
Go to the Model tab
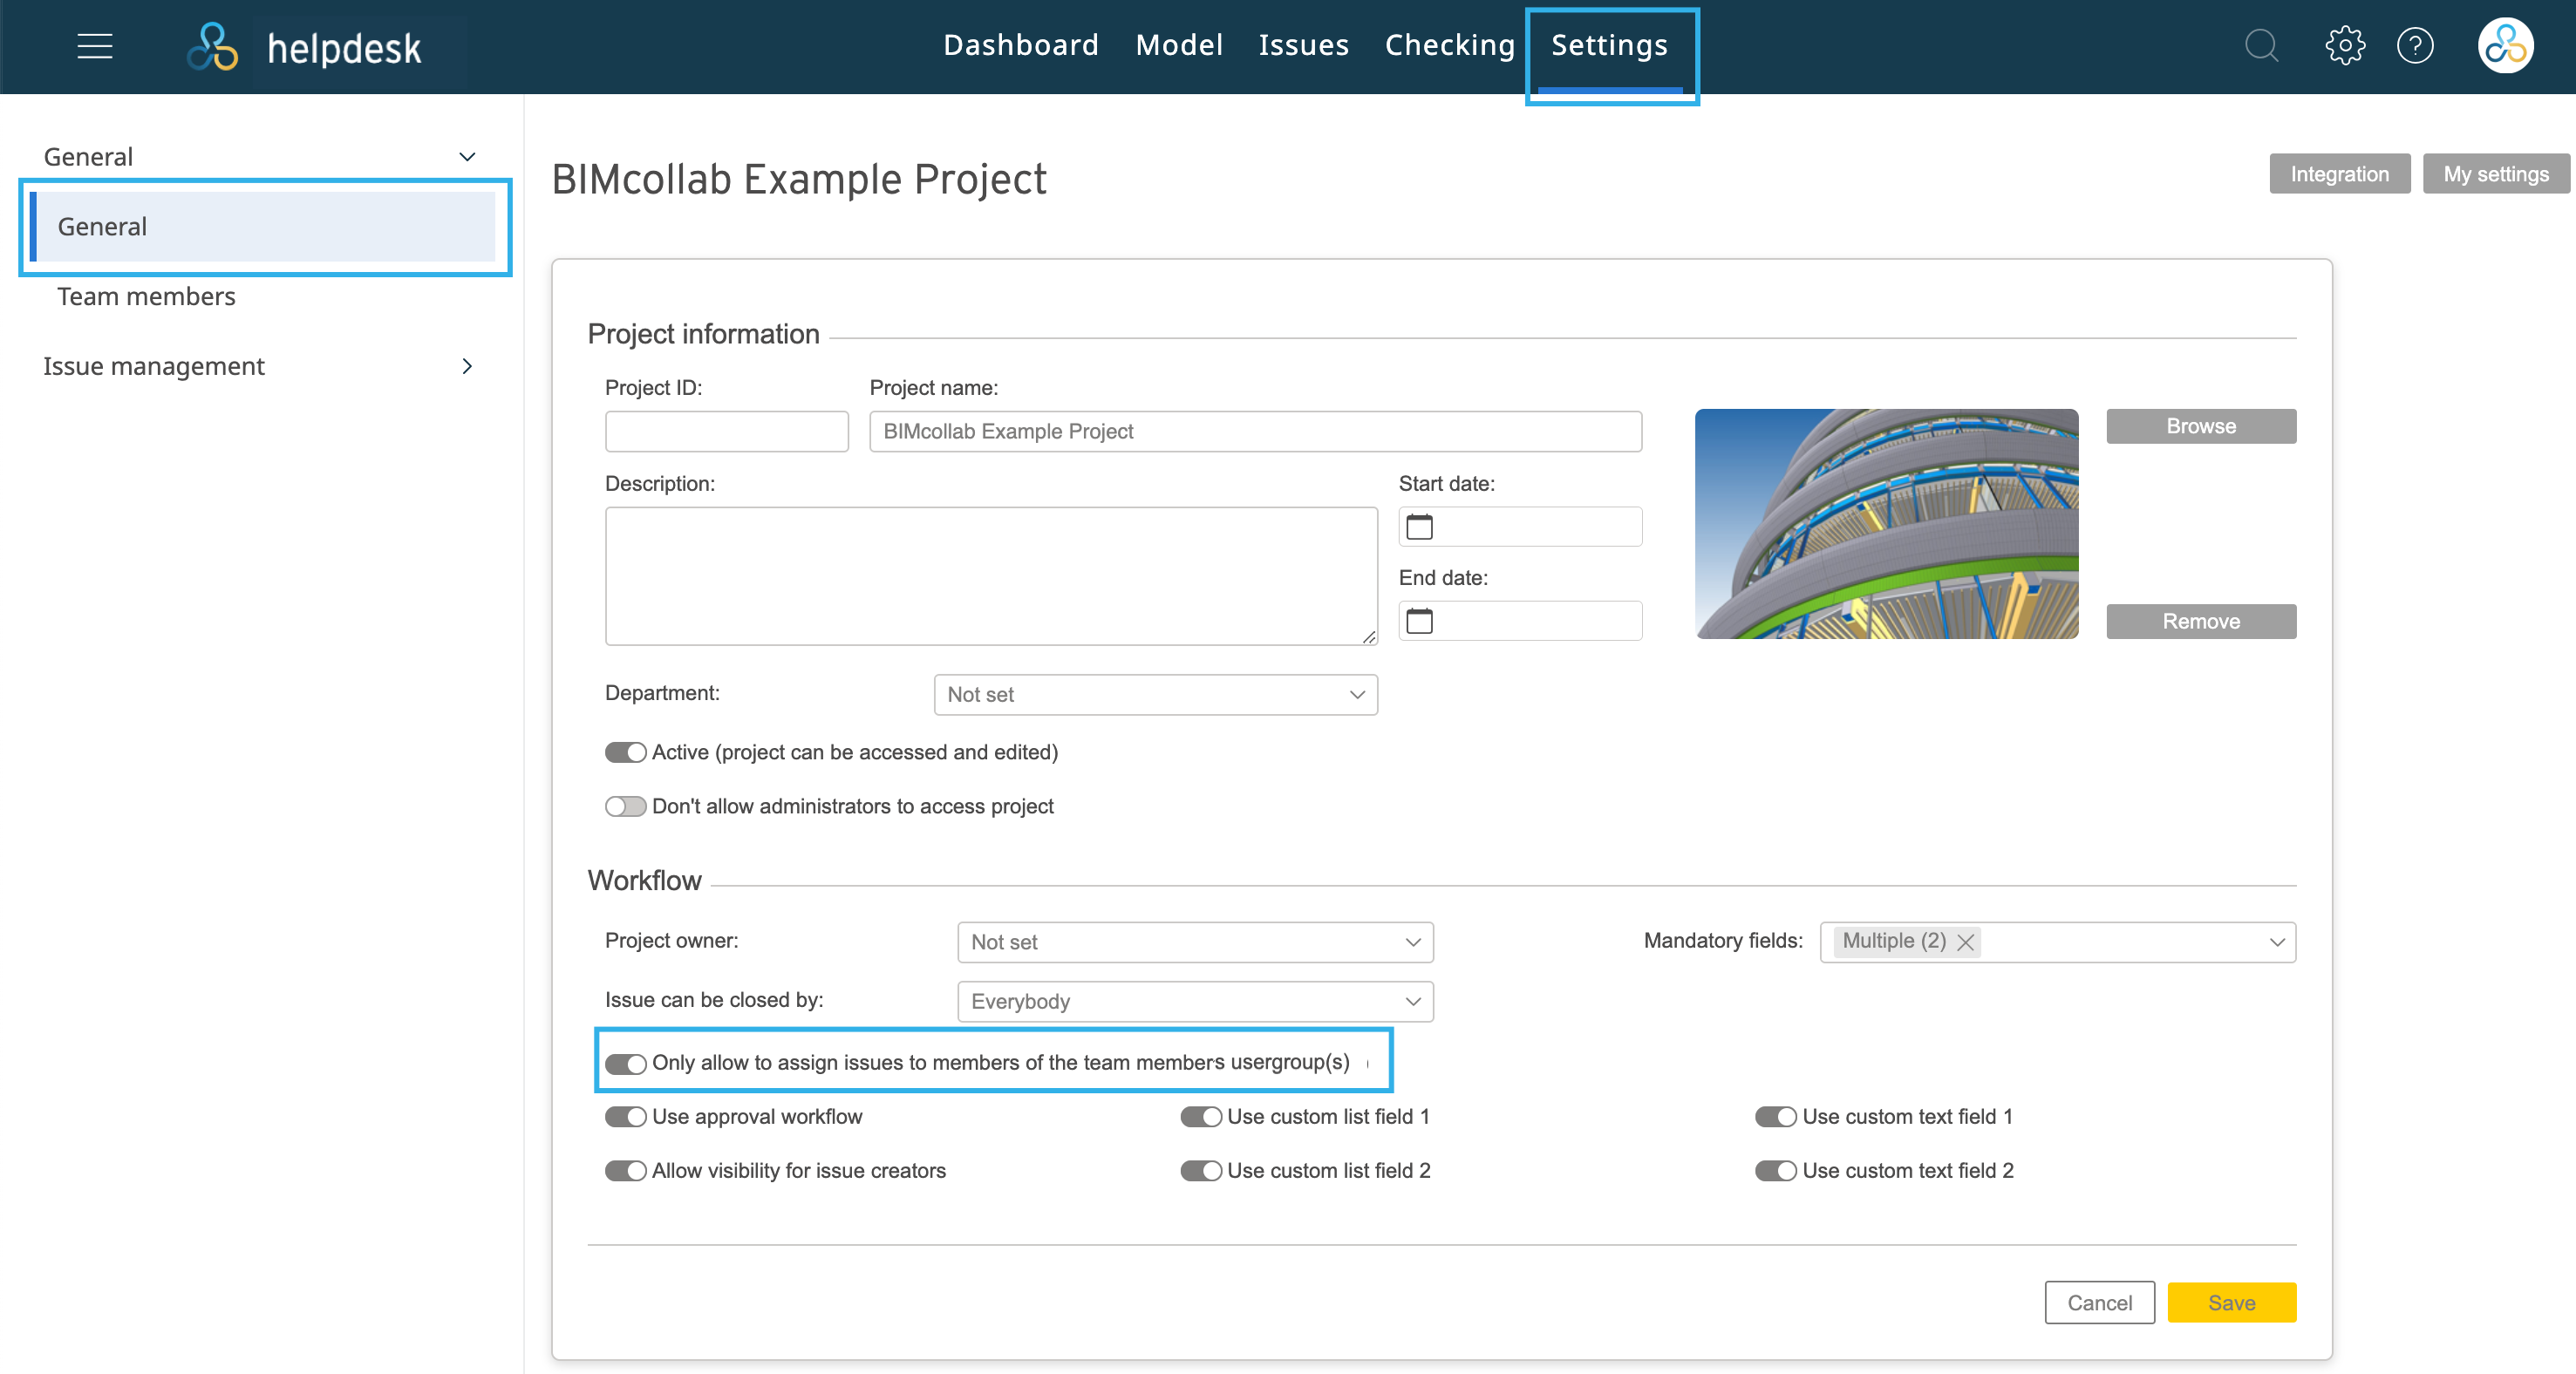[x=1179, y=46]
